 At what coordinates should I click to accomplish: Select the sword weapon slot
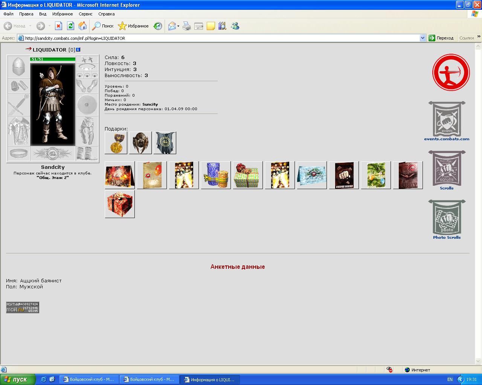(x=19, y=105)
